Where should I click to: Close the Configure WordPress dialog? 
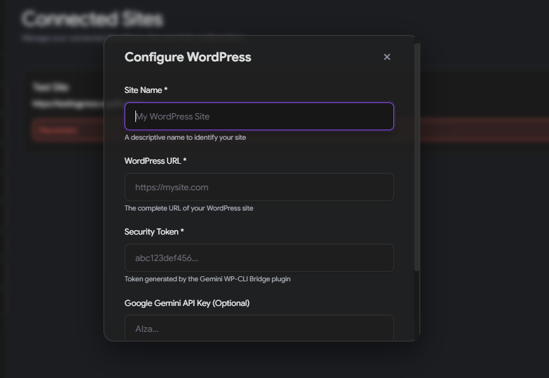387,57
